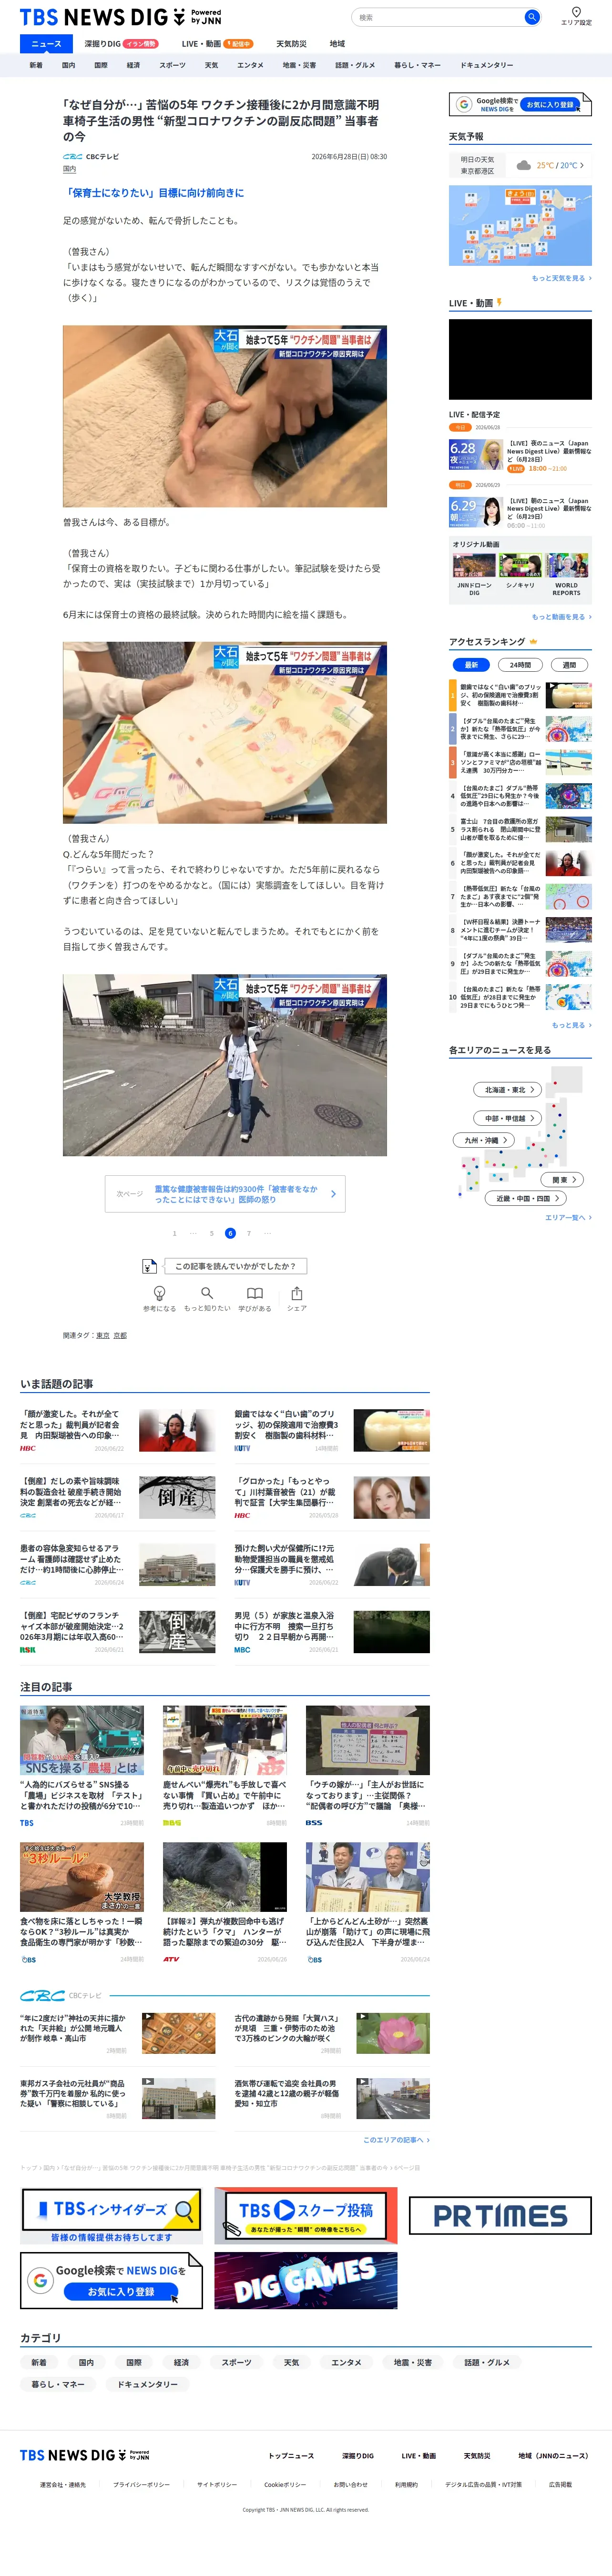Image resolution: width=612 pixels, height=2576 pixels.
Task: Select the 深掘りDIG main tab
Action: pyautogui.click(x=121, y=44)
